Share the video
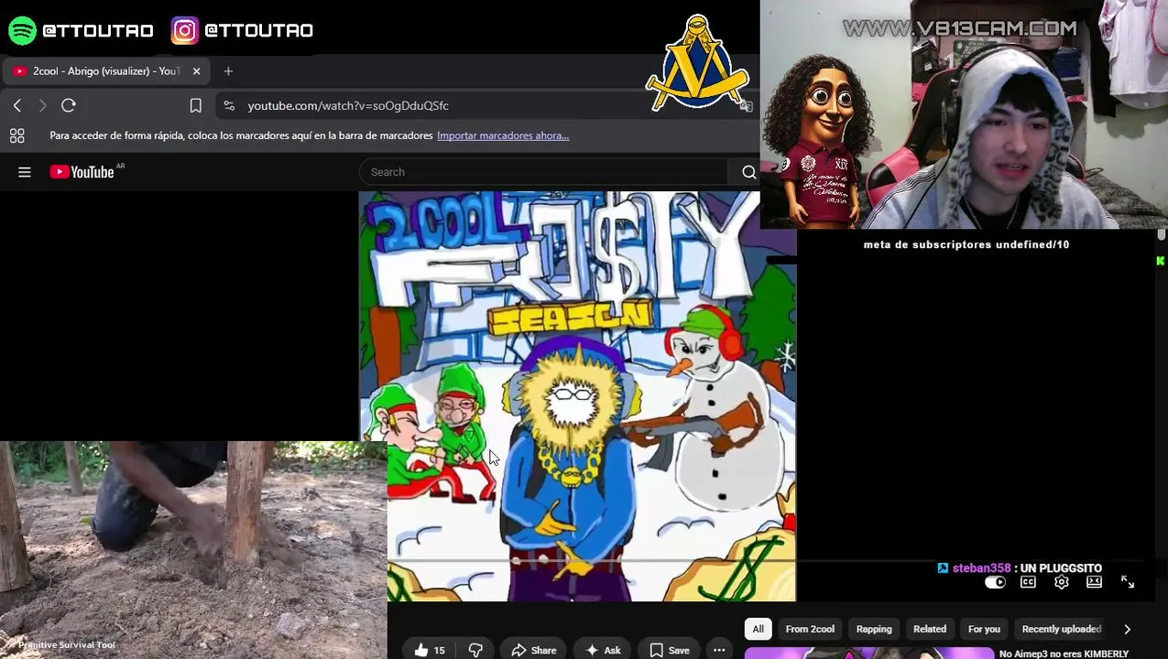The width and height of the screenshot is (1168, 659). 533,650
